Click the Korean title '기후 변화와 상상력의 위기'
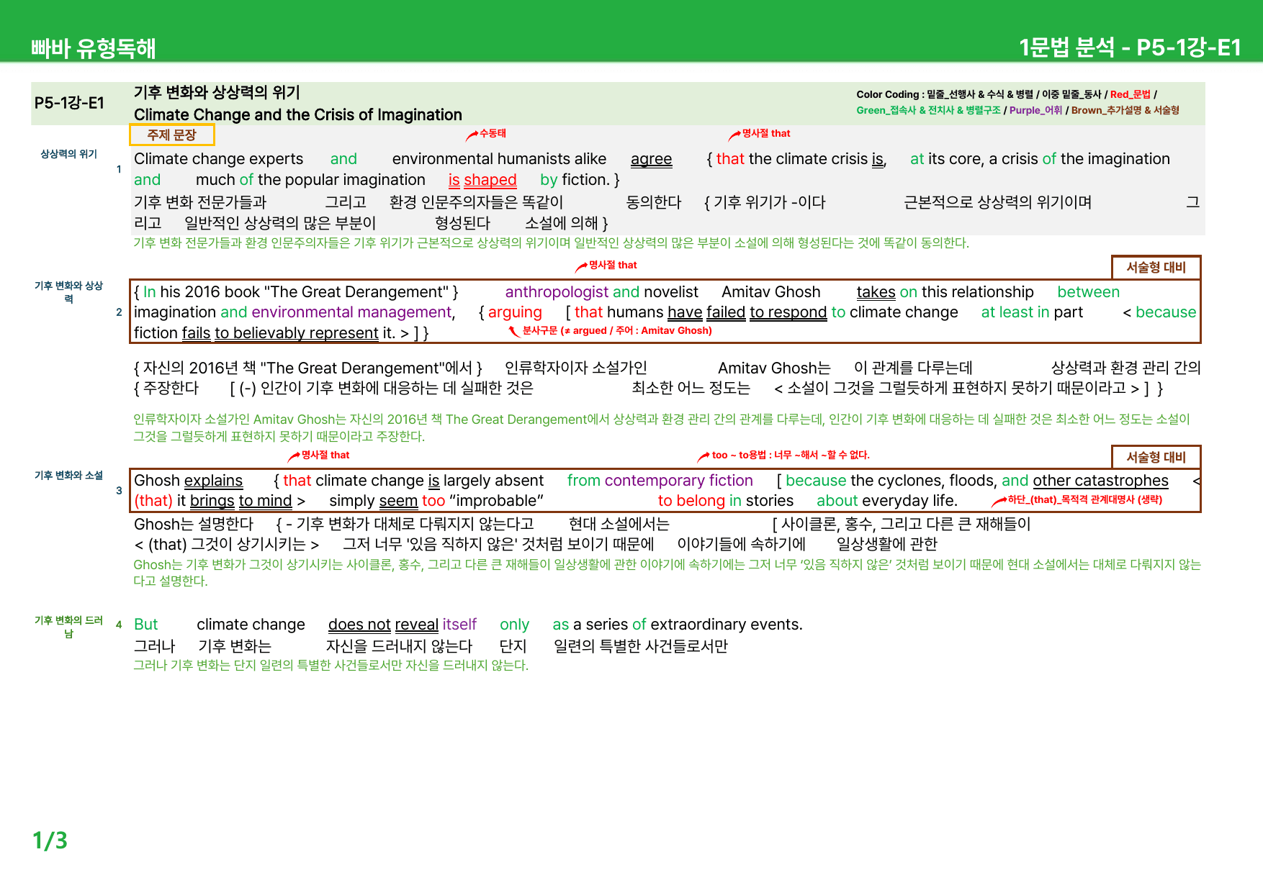Screen dimensions: 1263x893 click(x=217, y=92)
